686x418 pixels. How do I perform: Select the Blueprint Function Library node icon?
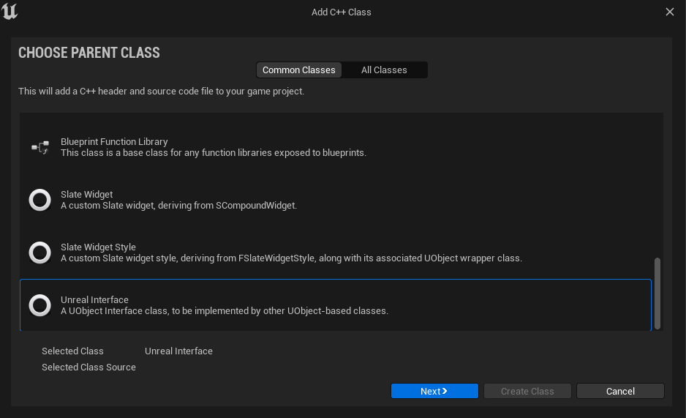click(x=40, y=147)
